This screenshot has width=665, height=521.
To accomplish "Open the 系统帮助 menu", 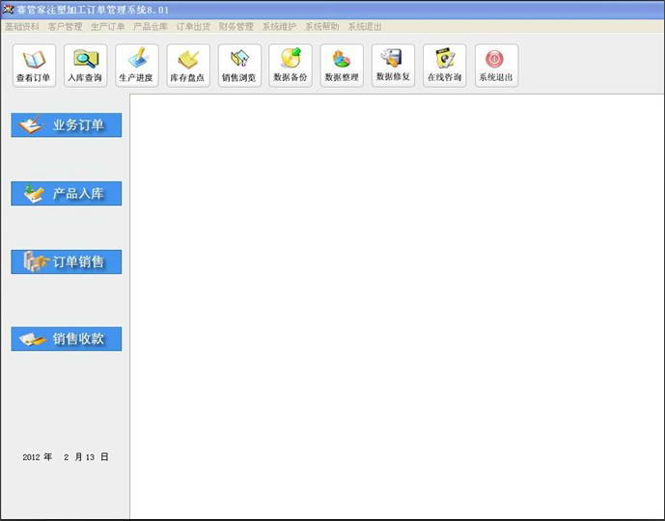I will (x=322, y=27).
